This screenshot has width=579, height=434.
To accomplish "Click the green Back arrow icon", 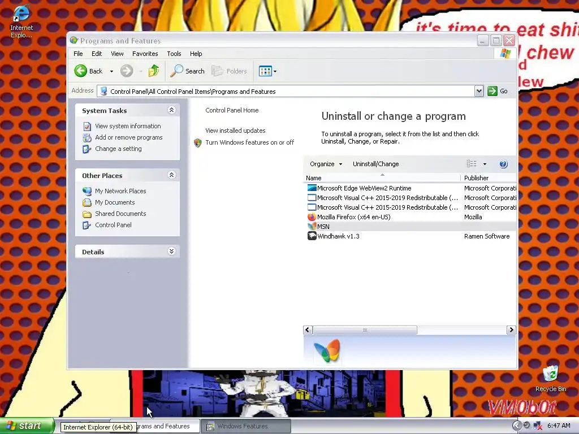I will tap(80, 71).
